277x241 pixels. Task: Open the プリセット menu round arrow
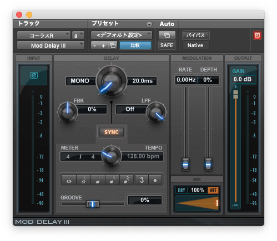pyautogui.click(x=149, y=24)
